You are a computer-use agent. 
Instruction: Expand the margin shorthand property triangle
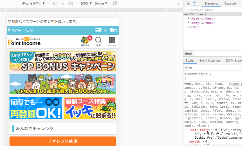pyautogui.click(x=204, y=141)
